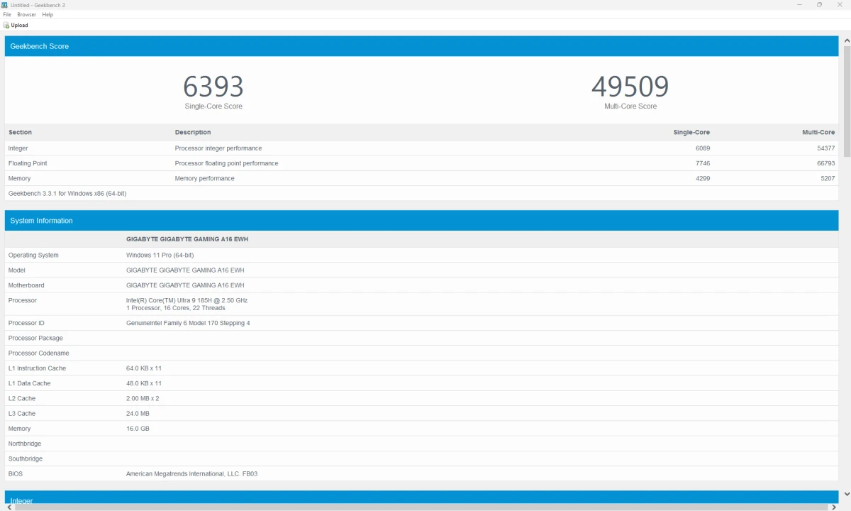Click the Single-Core column header
The width and height of the screenshot is (851, 511).
click(x=691, y=133)
